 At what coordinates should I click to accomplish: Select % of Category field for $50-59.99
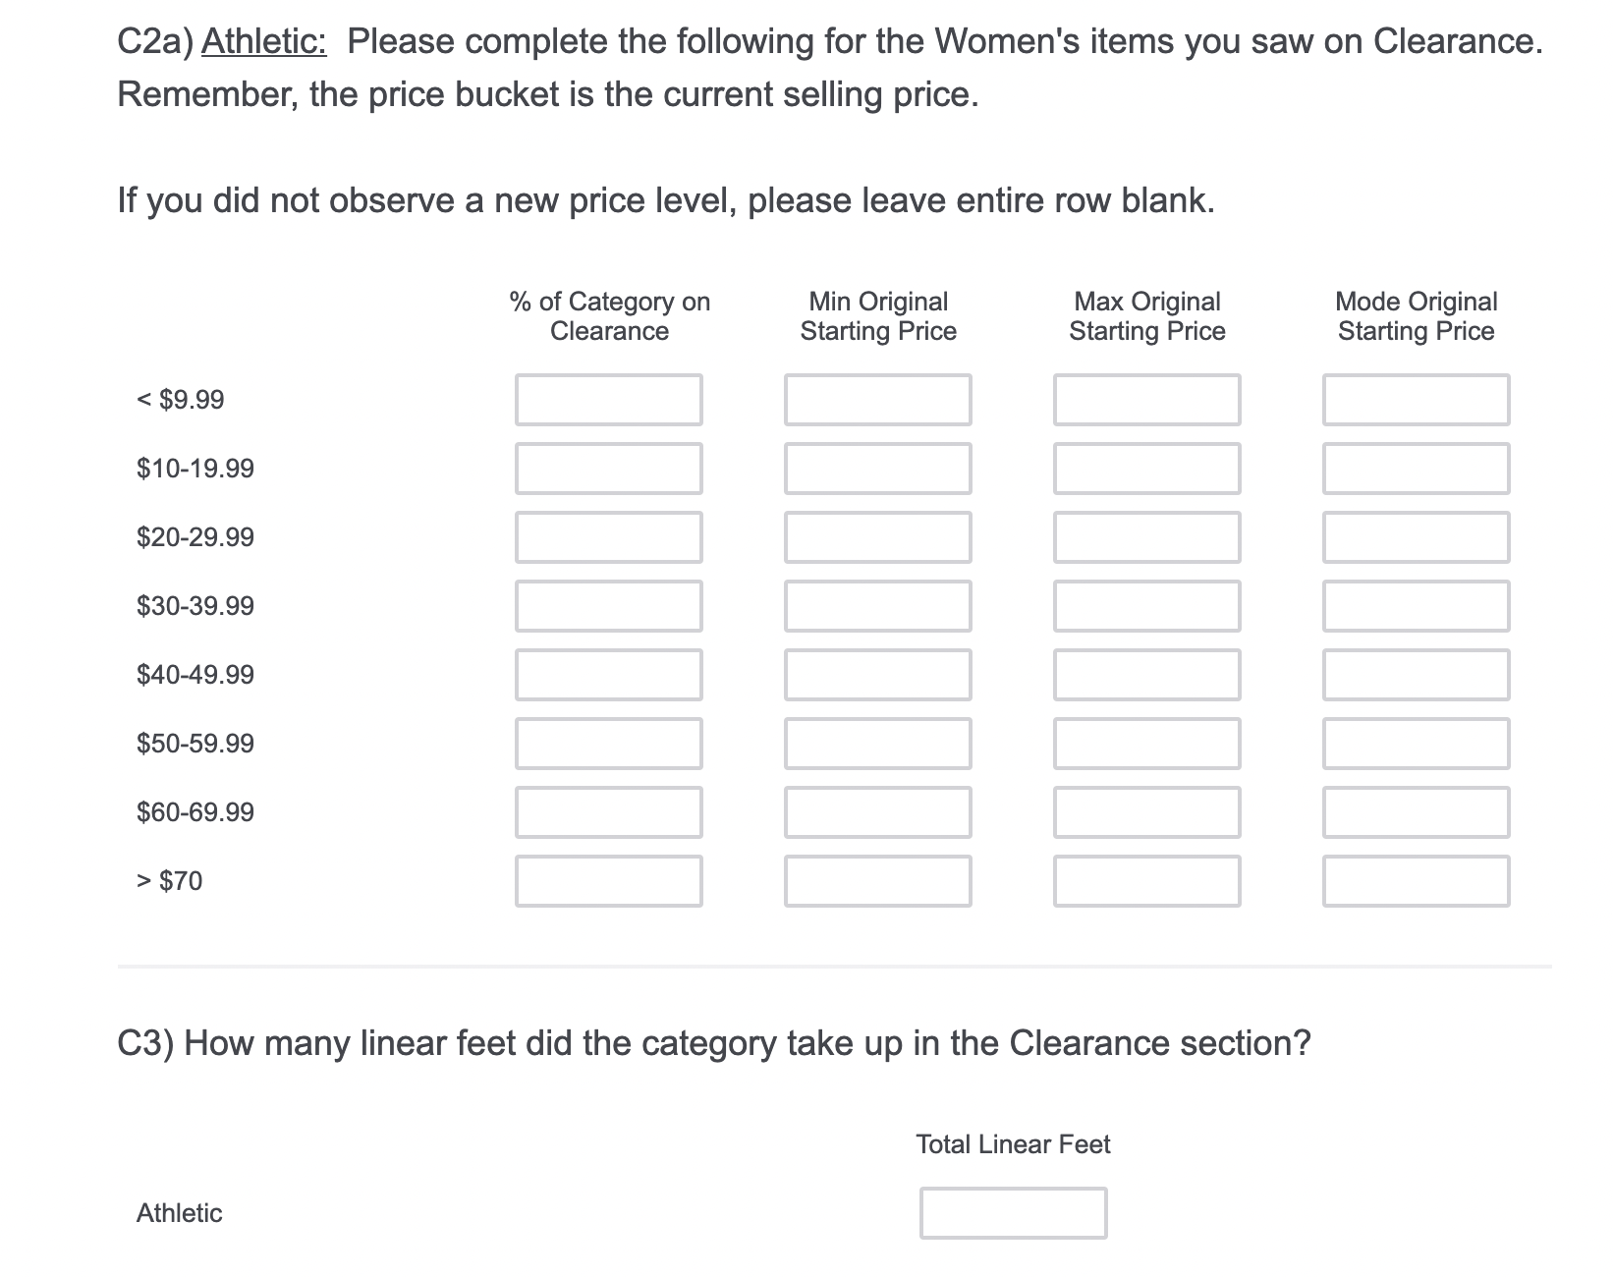(x=608, y=744)
